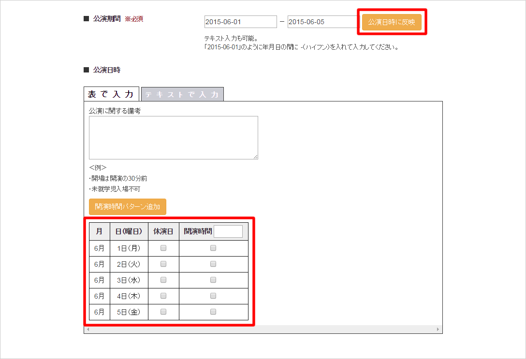Tick 開演時間 checkbox for 3日(水)
This screenshot has width=526, height=359.
point(213,280)
